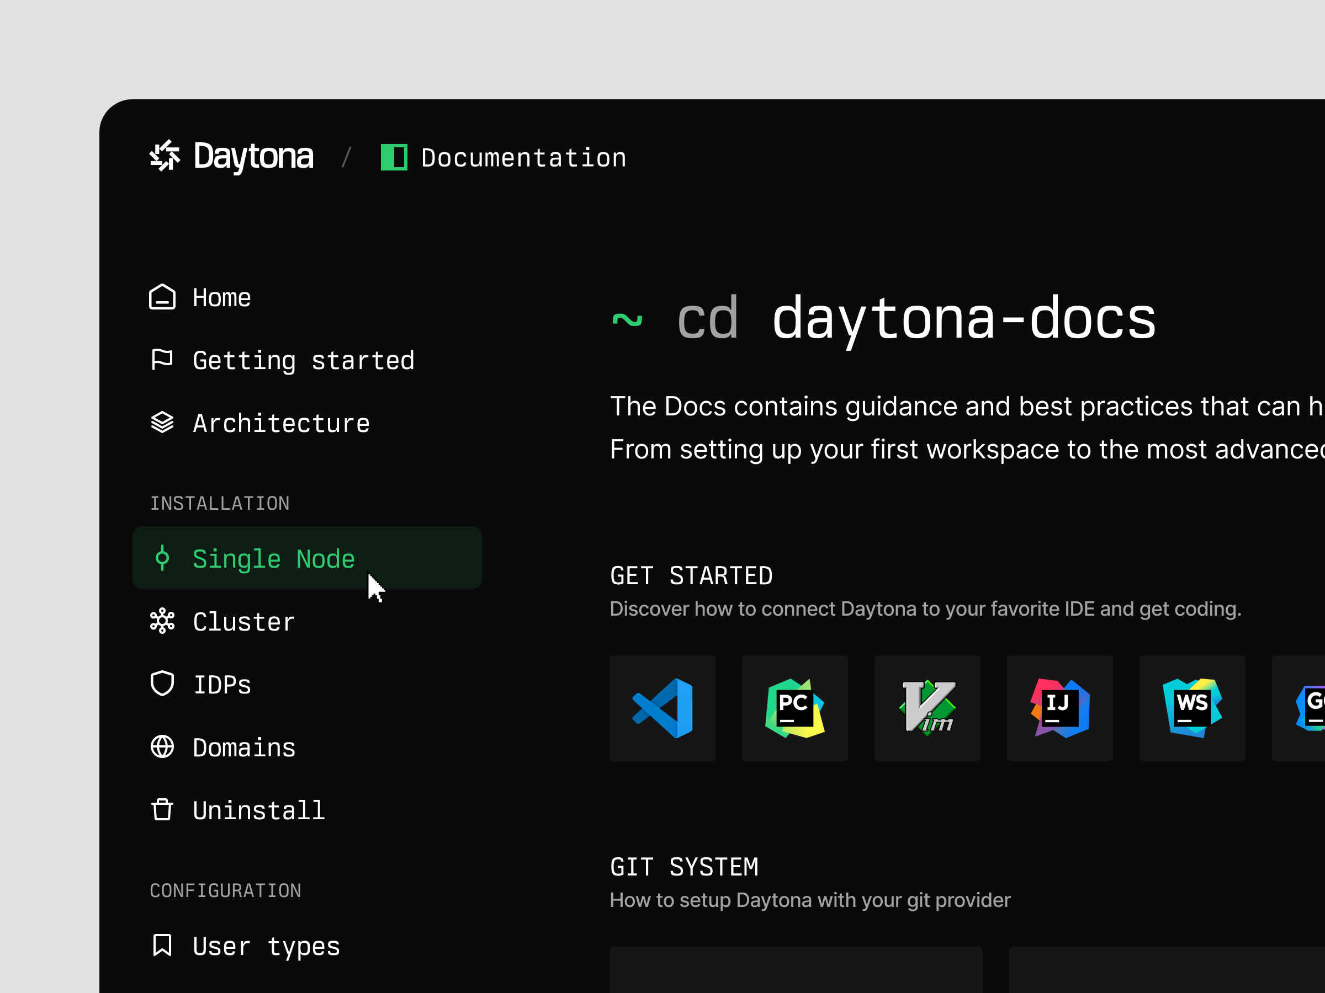Viewport: 1325px width, 993px height.
Task: Click the Daytona logo icon
Action: click(165, 156)
